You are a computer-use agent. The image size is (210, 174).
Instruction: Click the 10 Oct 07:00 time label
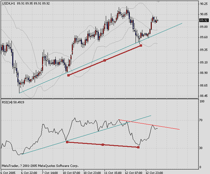pos(72,173)
